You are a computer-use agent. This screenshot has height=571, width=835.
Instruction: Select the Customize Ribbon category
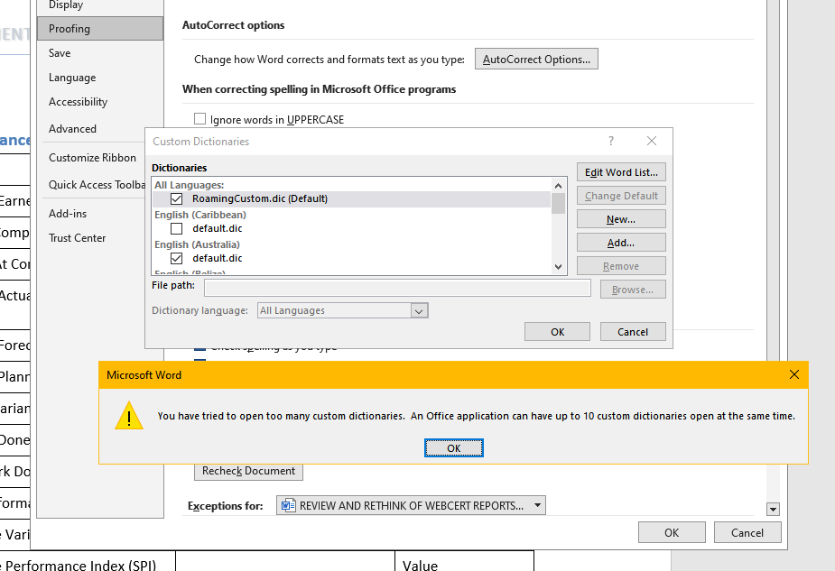click(93, 158)
